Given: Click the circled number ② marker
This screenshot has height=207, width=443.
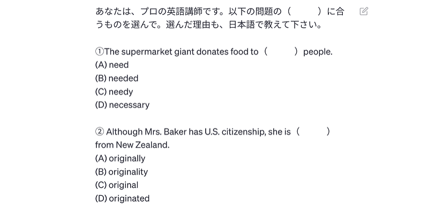Looking at the screenshot, I should [x=100, y=132].
